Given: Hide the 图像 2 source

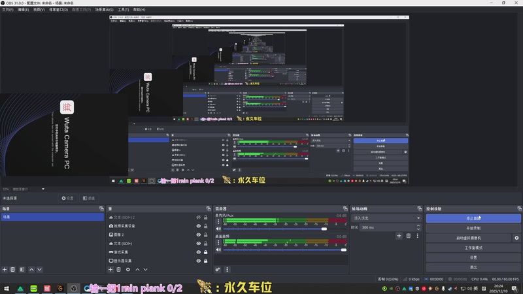Looking at the screenshot, I should [x=199, y=235].
